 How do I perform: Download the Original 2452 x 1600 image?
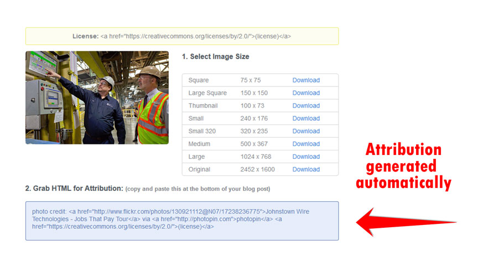306,169
